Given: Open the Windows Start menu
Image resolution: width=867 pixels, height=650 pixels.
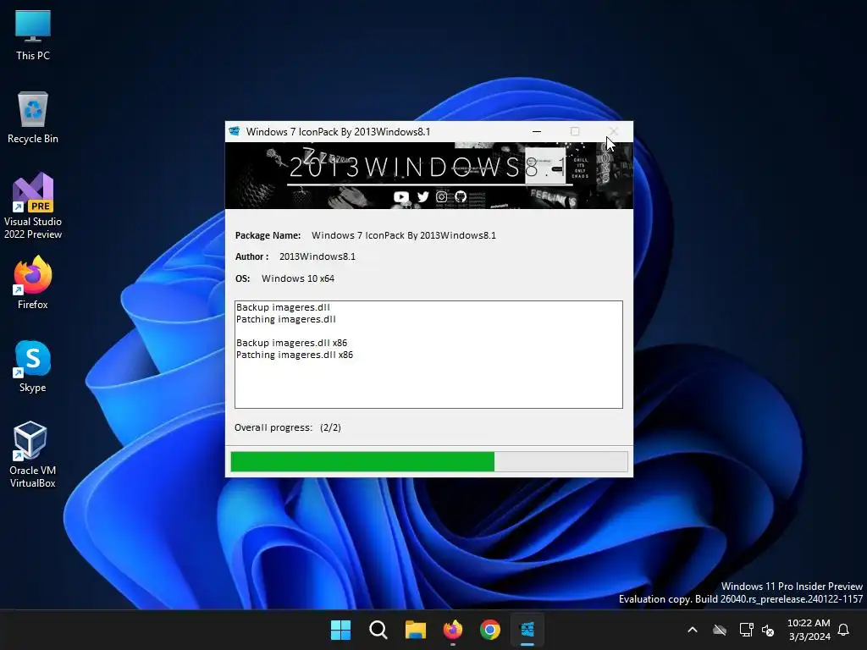Looking at the screenshot, I should 340,630.
